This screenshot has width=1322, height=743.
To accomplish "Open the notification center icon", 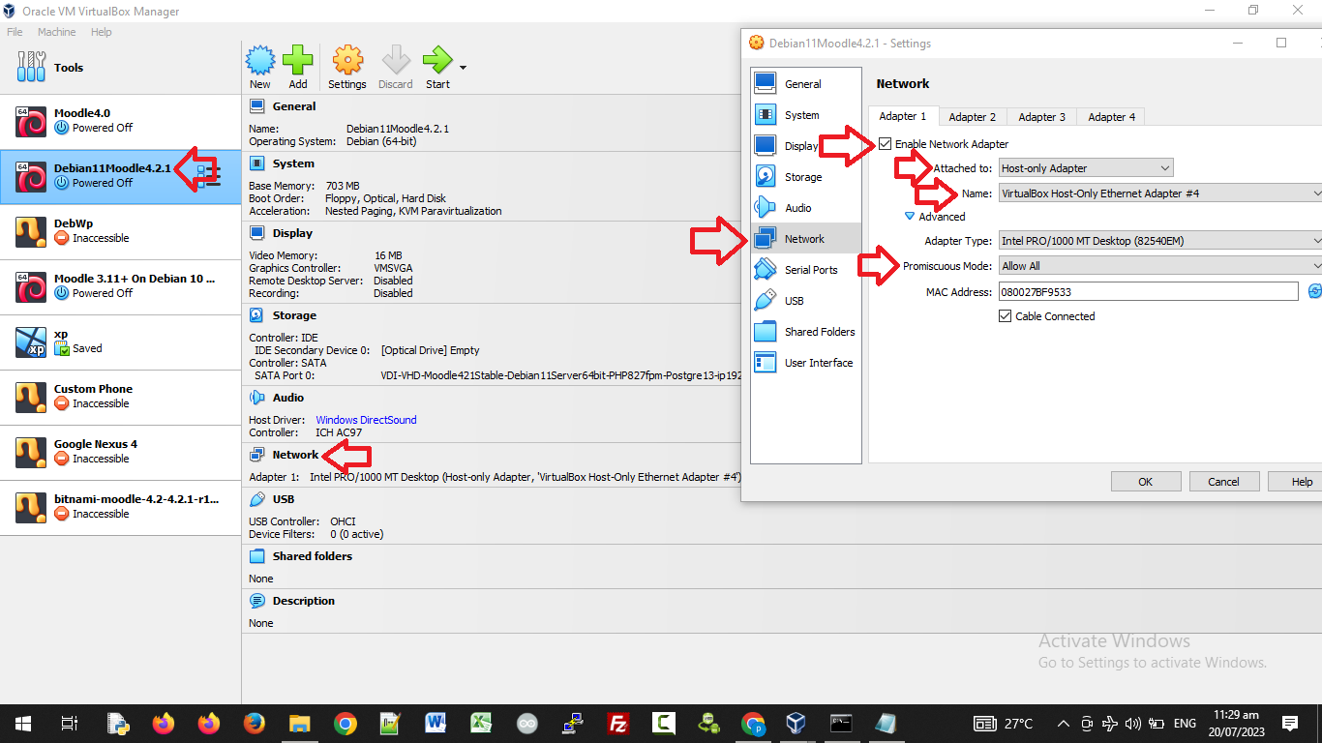I will click(x=1290, y=724).
